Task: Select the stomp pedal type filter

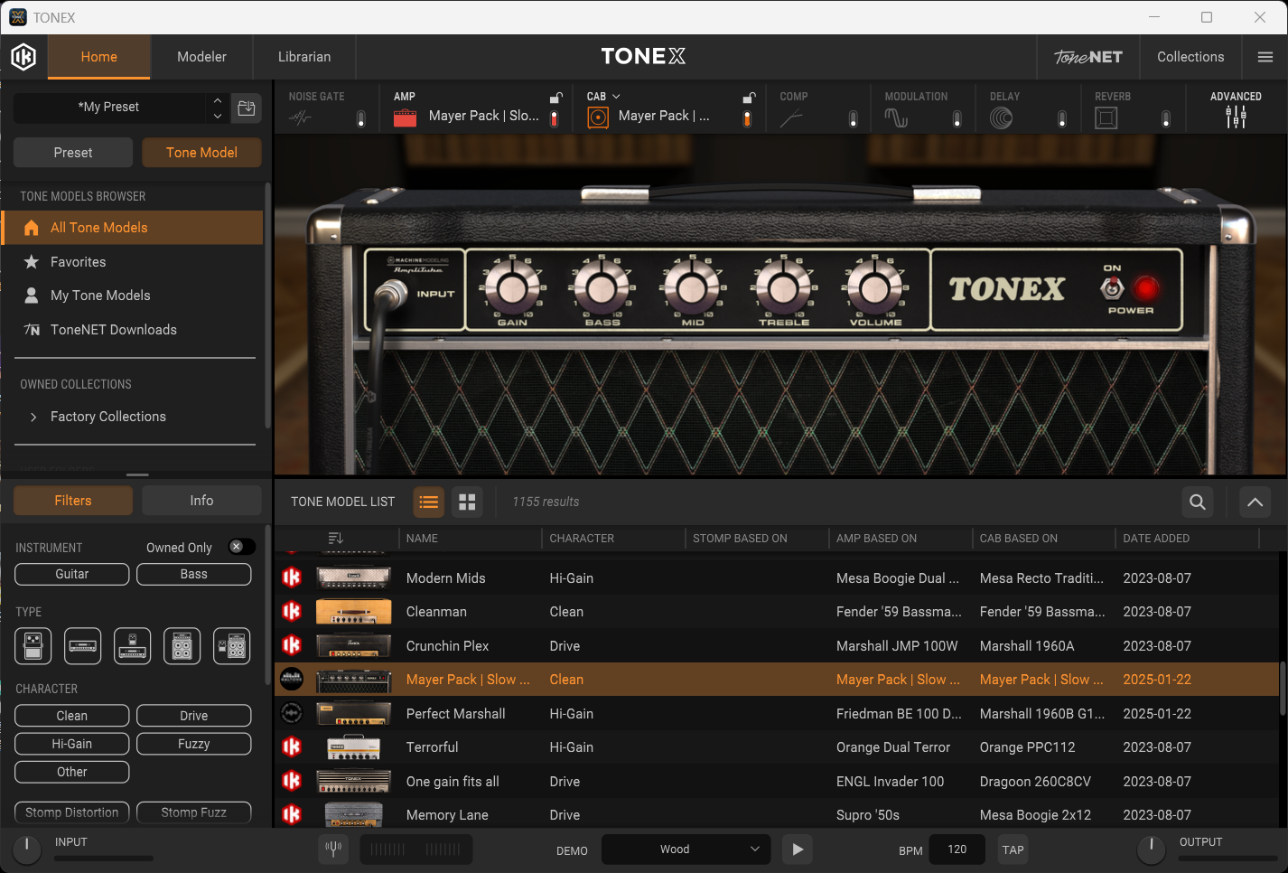Action: pos(33,646)
